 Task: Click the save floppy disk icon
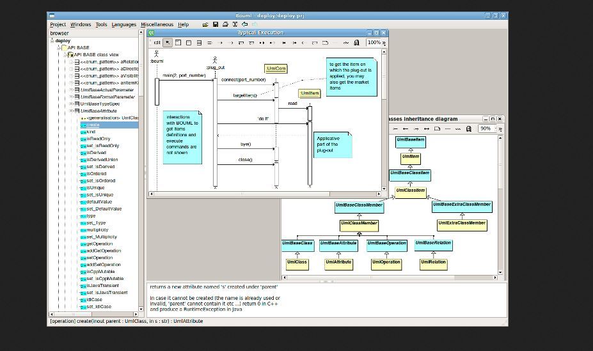click(x=216, y=24)
